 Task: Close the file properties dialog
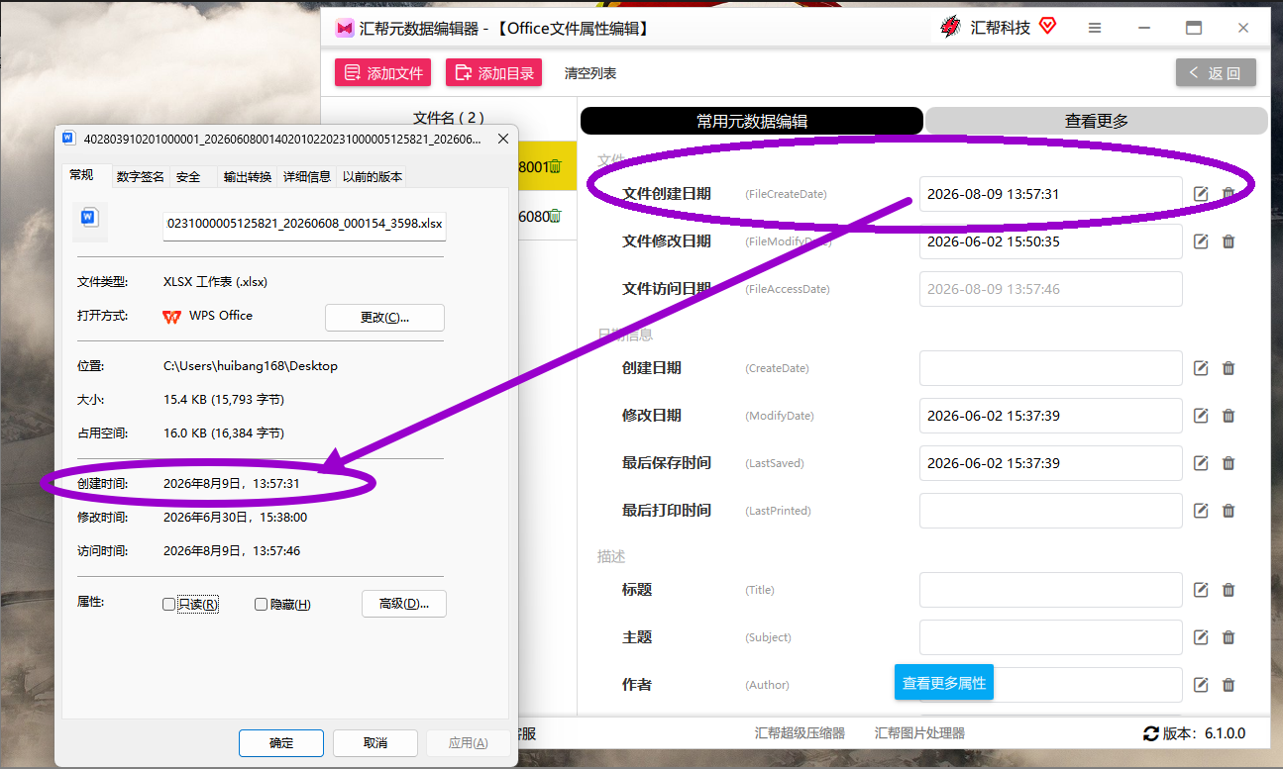pos(502,139)
